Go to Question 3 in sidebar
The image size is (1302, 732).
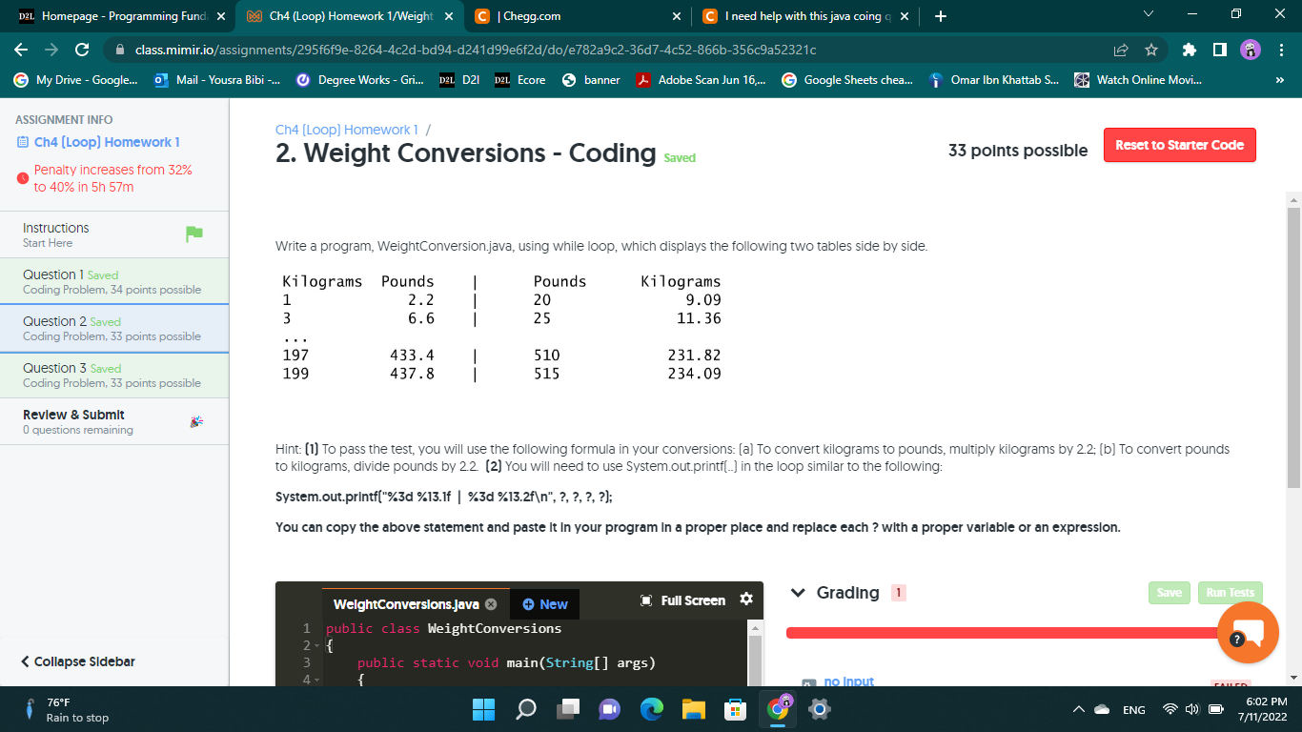tap(114, 375)
